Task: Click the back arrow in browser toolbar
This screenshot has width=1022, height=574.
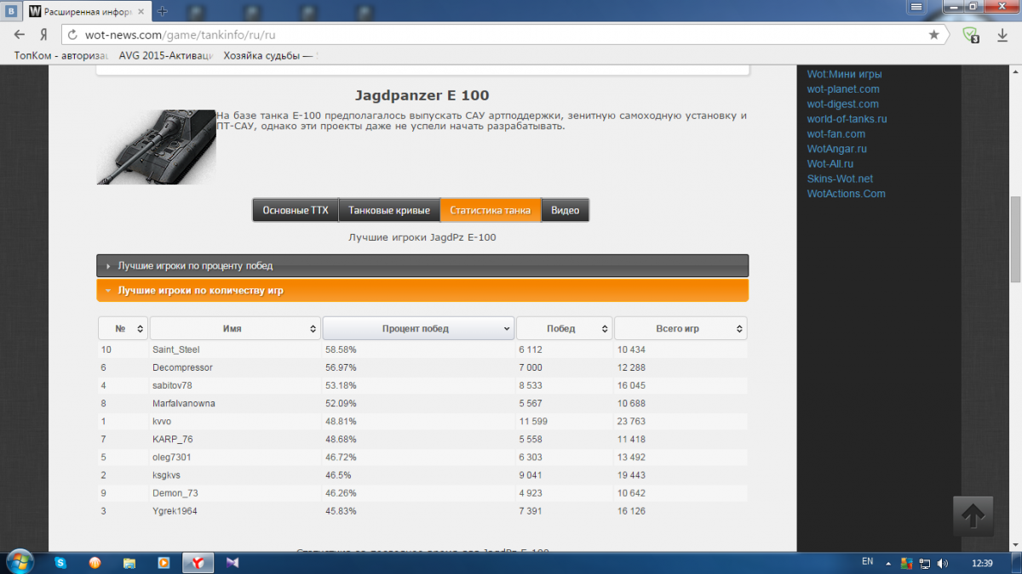Action: [x=20, y=35]
